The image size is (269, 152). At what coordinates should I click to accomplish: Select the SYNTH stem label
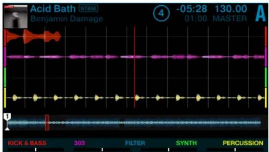186,143
